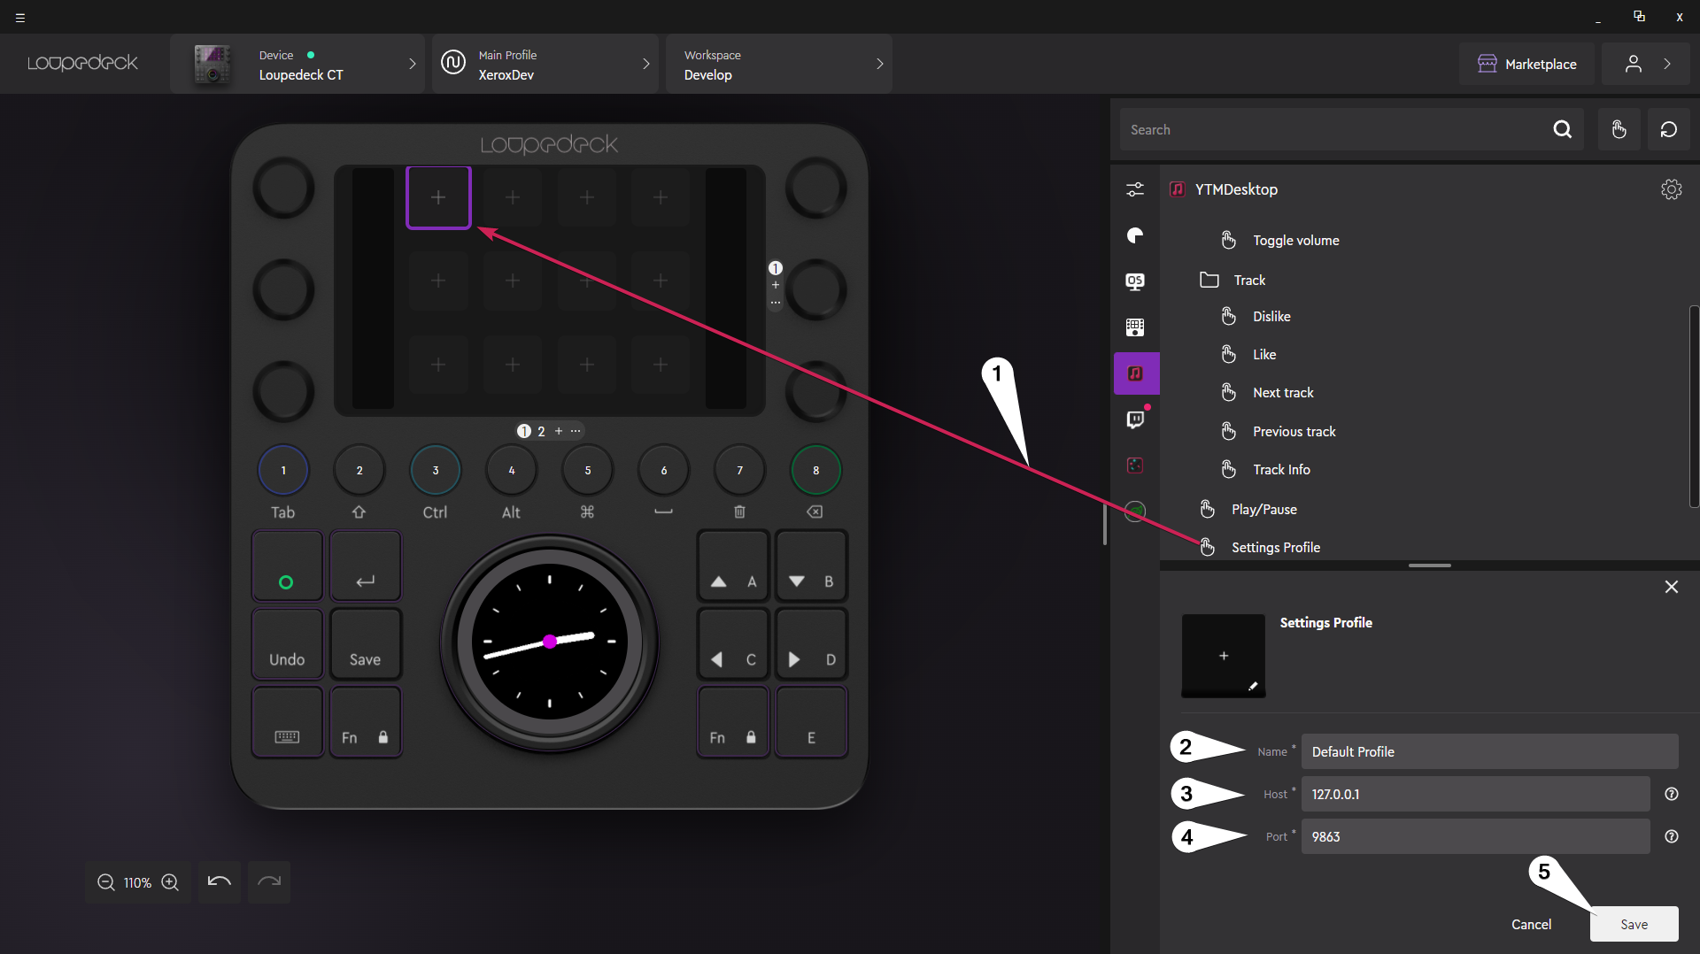Select the center wheel touchscreen

point(550,642)
